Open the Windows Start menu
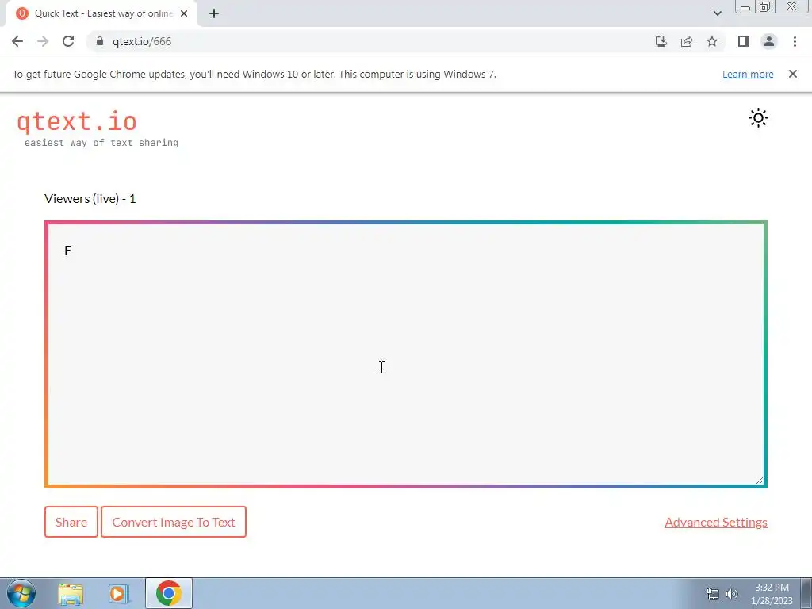Screen dimensions: 812x609 click(21, 593)
